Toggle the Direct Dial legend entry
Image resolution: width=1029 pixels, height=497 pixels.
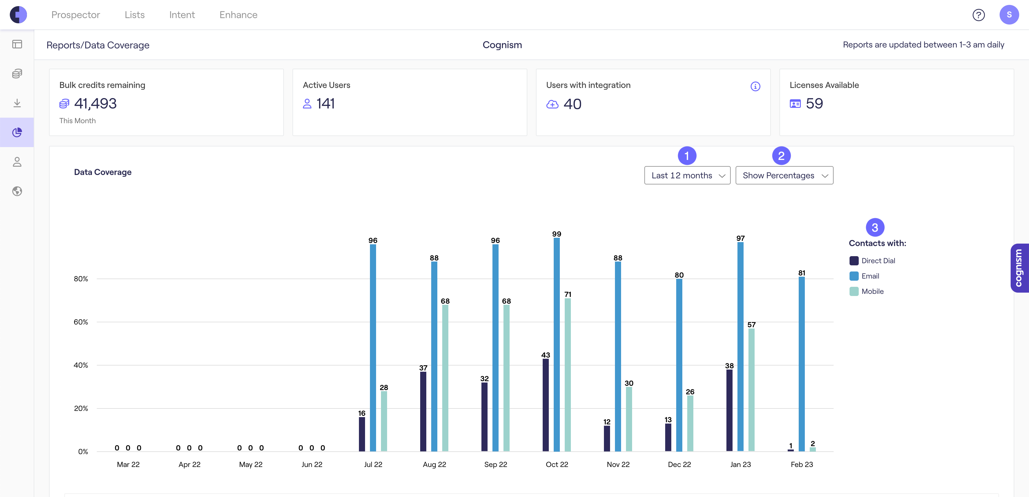(x=872, y=261)
